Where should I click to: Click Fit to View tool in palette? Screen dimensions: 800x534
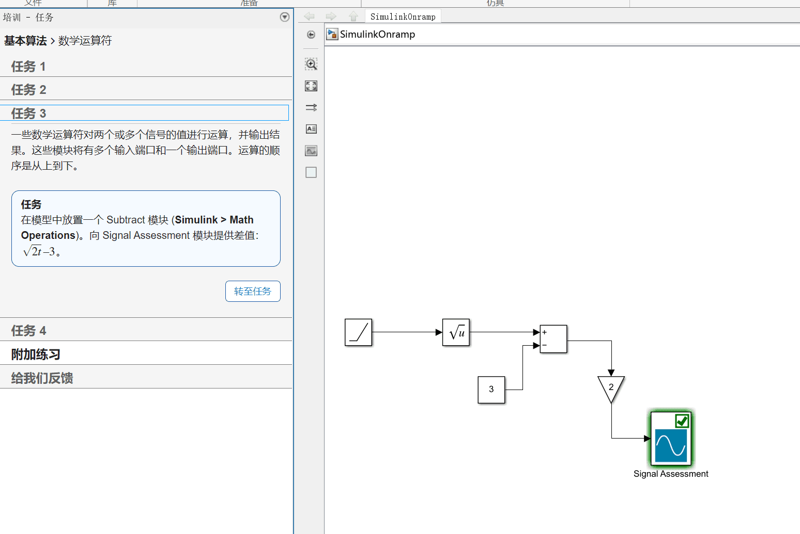click(311, 86)
